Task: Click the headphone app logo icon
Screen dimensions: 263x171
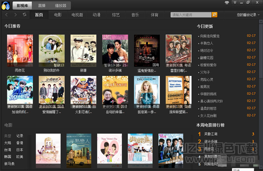Action: (x=6, y=6)
